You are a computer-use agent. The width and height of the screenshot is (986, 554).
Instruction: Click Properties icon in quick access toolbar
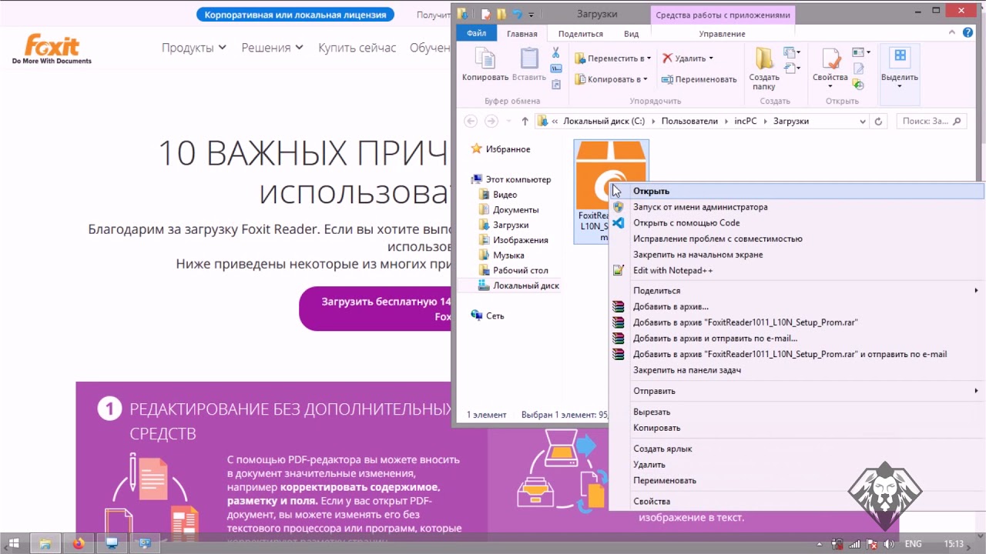tap(486, 14)
